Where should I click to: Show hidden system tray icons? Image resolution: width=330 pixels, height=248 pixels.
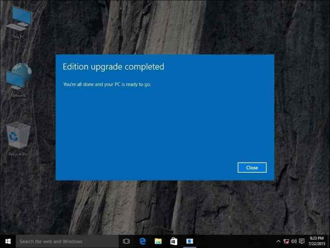pos(278,241)
